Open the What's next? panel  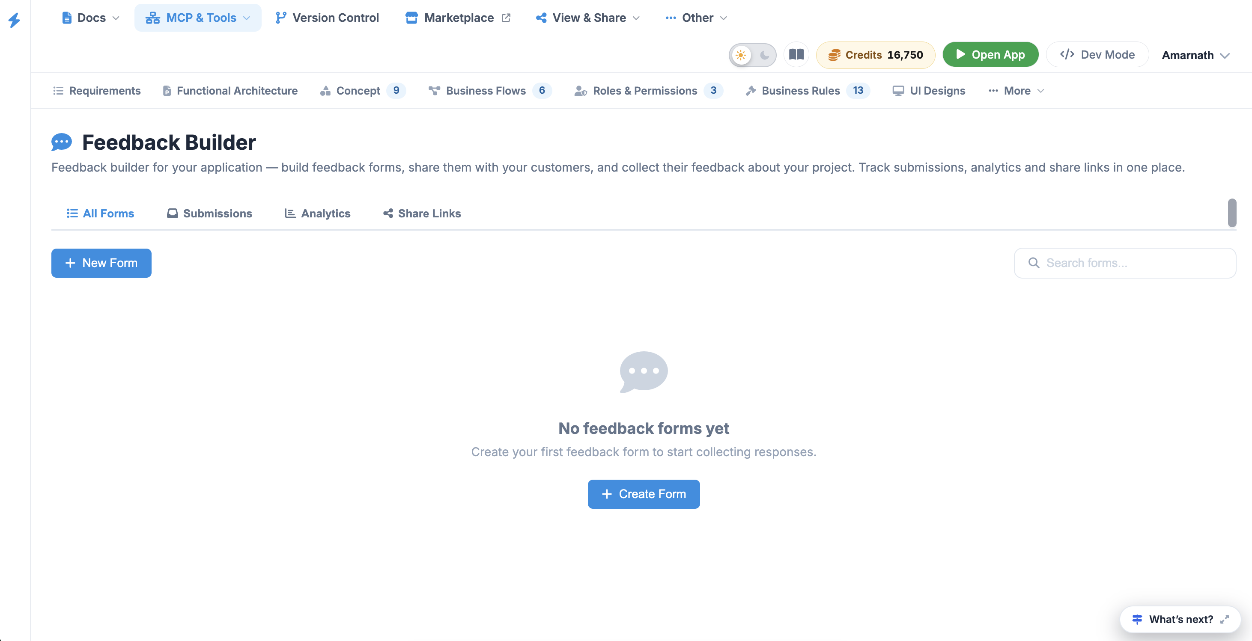(1180, 620)
